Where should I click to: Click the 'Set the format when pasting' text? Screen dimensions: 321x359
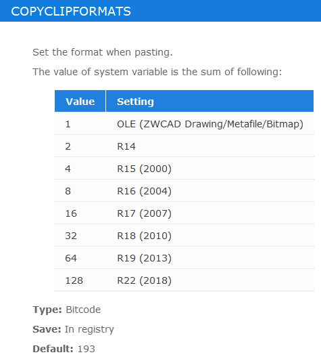pyautogui.click(x=103, y=52)
